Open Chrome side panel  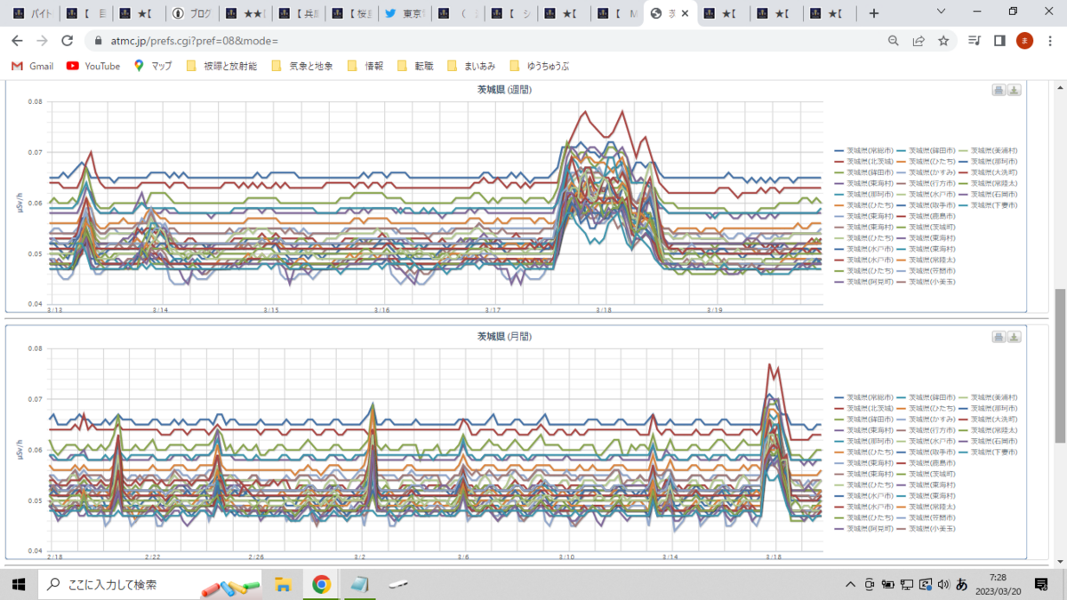coord(999,41)
